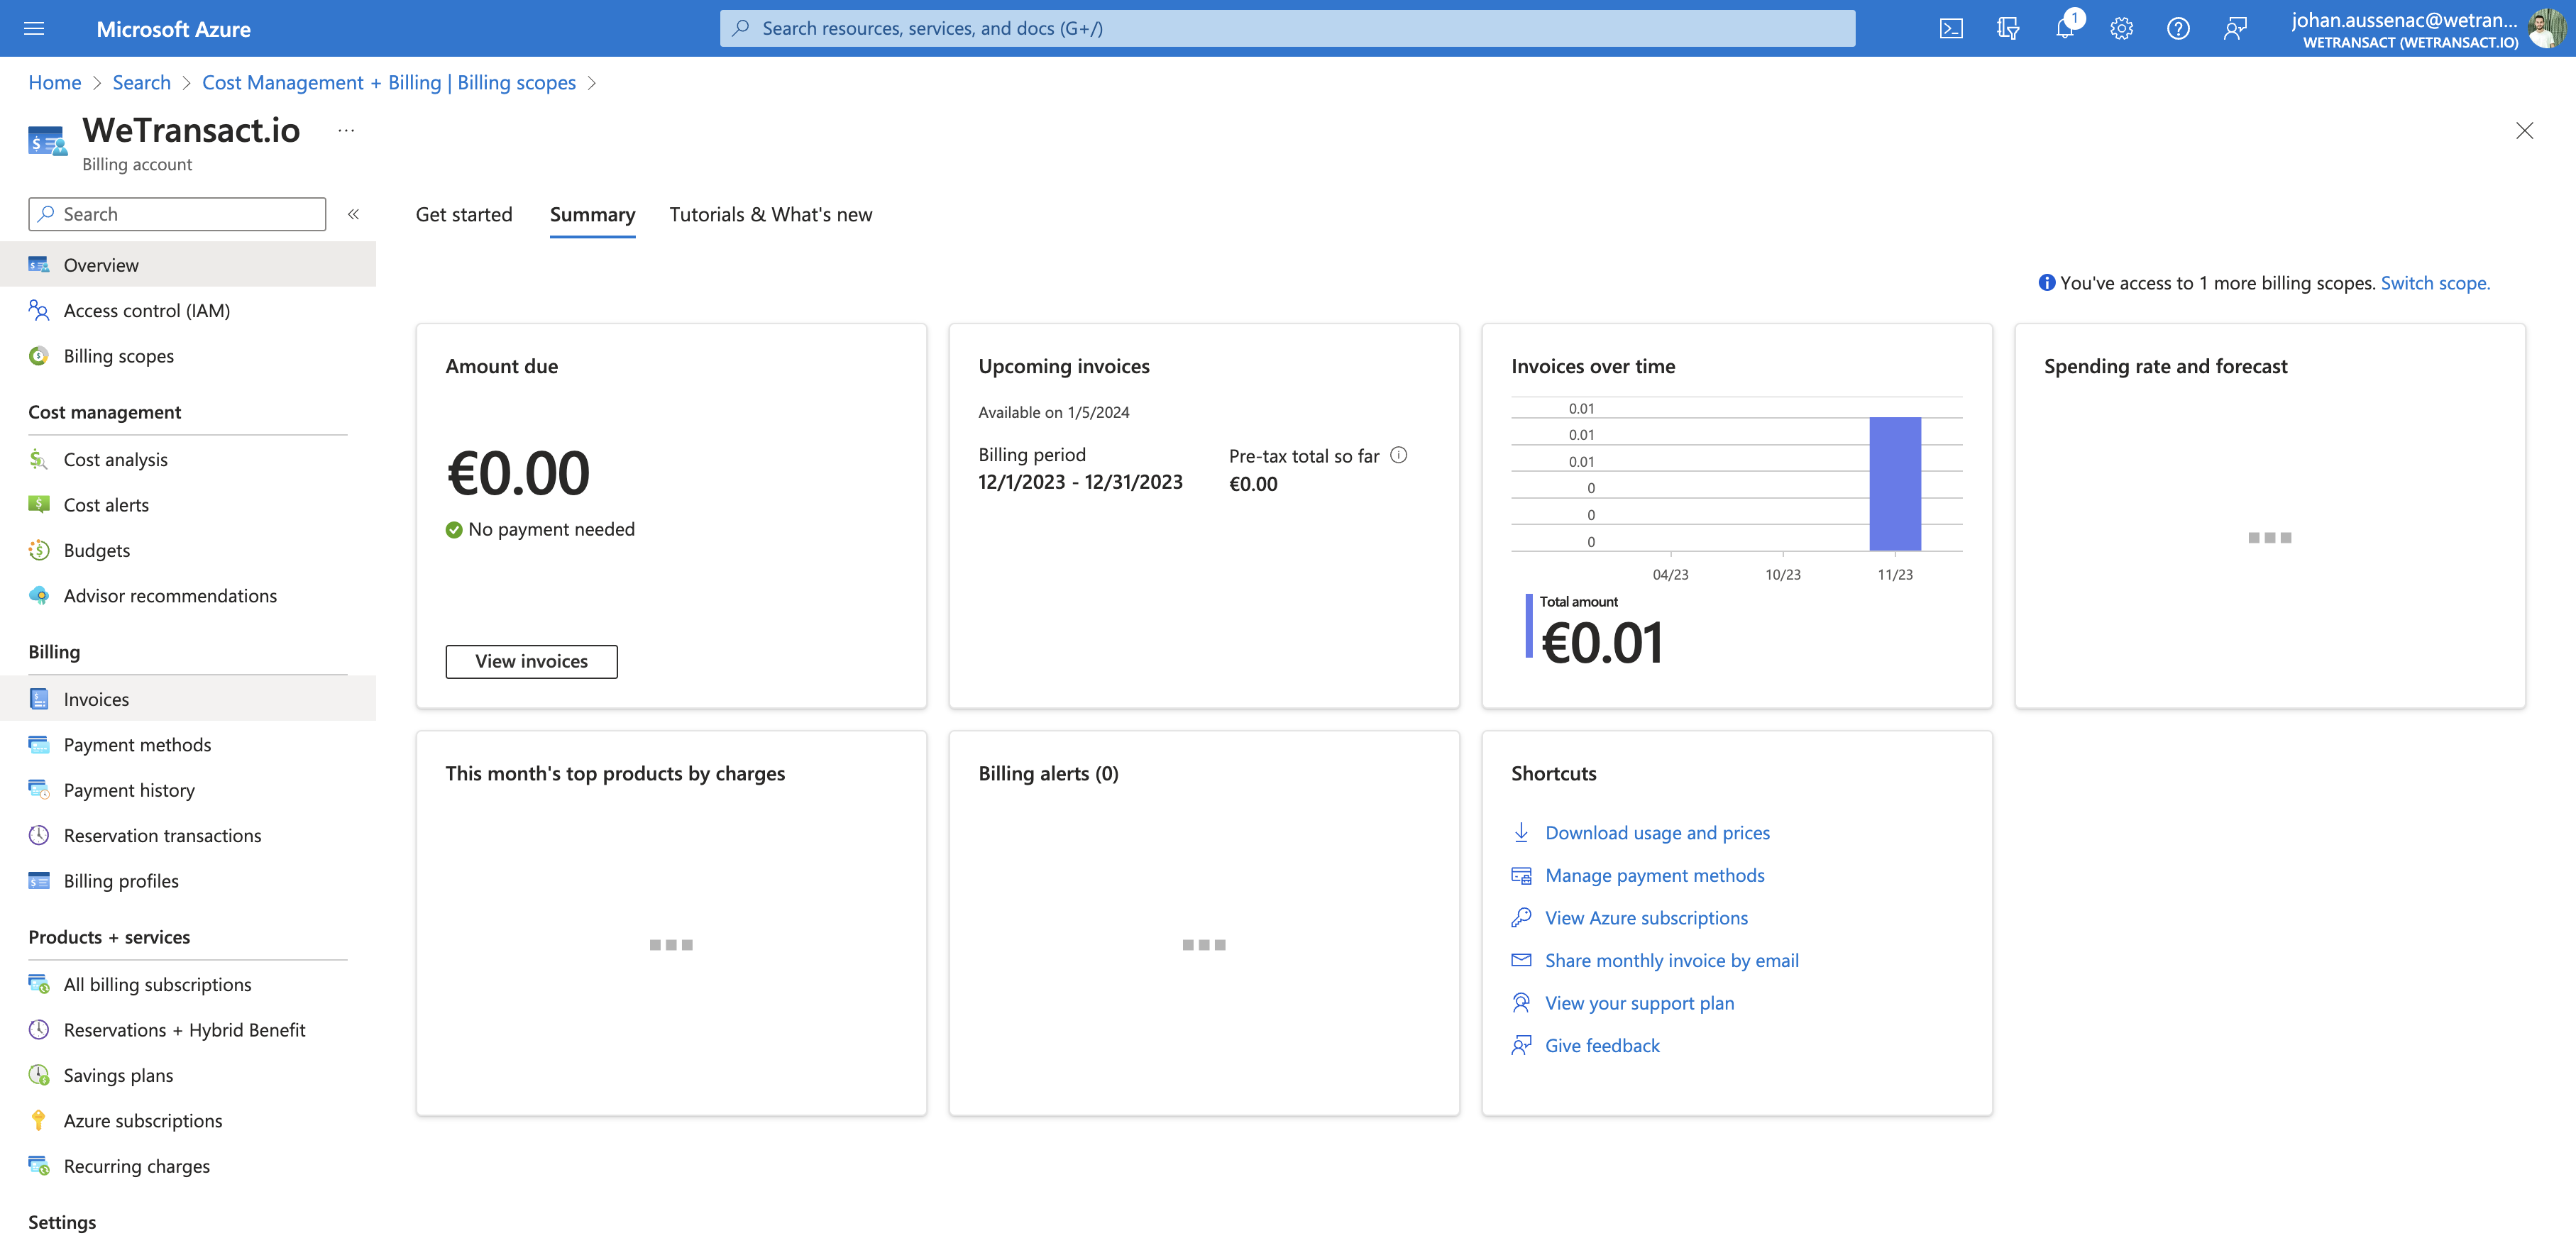Open All billing subscriptions

click(188, 984)
